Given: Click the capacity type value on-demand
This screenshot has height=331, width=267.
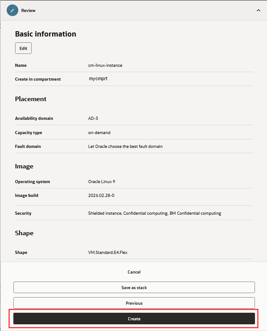Looking at the screenshot, I should click(99, 133).
